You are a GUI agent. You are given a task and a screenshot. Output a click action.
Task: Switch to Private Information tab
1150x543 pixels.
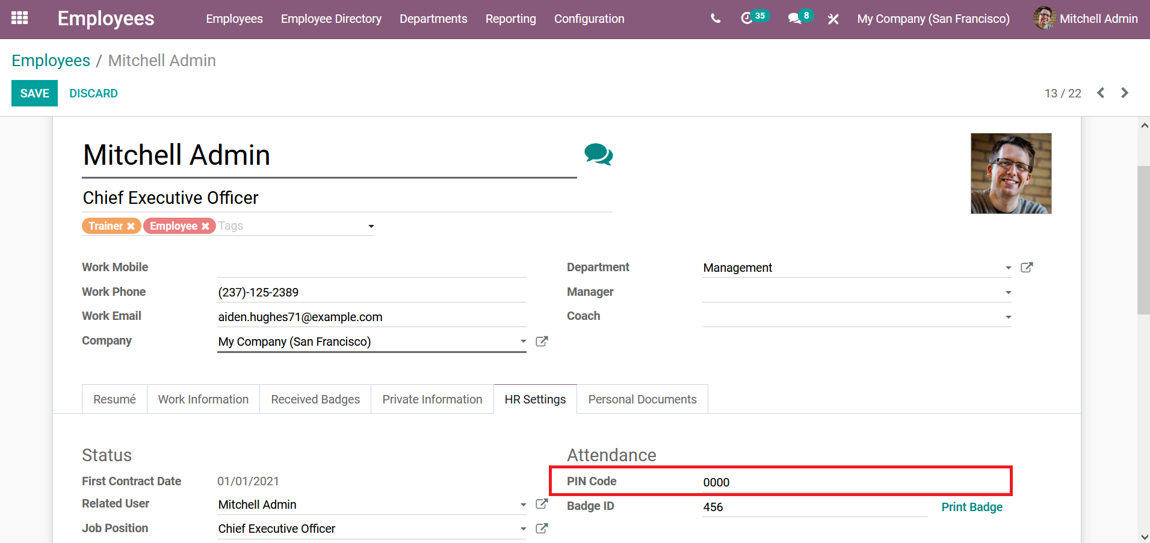point(432,399)
